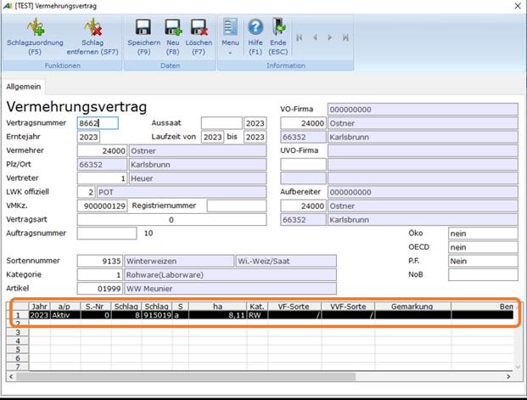Click the OECD field showing nein
The image size is (527, 400).
483,247
